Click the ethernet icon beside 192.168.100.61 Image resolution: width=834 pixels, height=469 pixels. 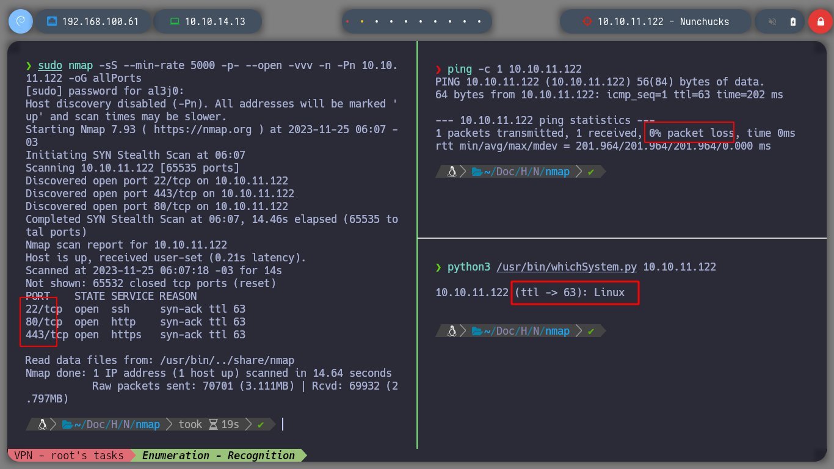52,21
